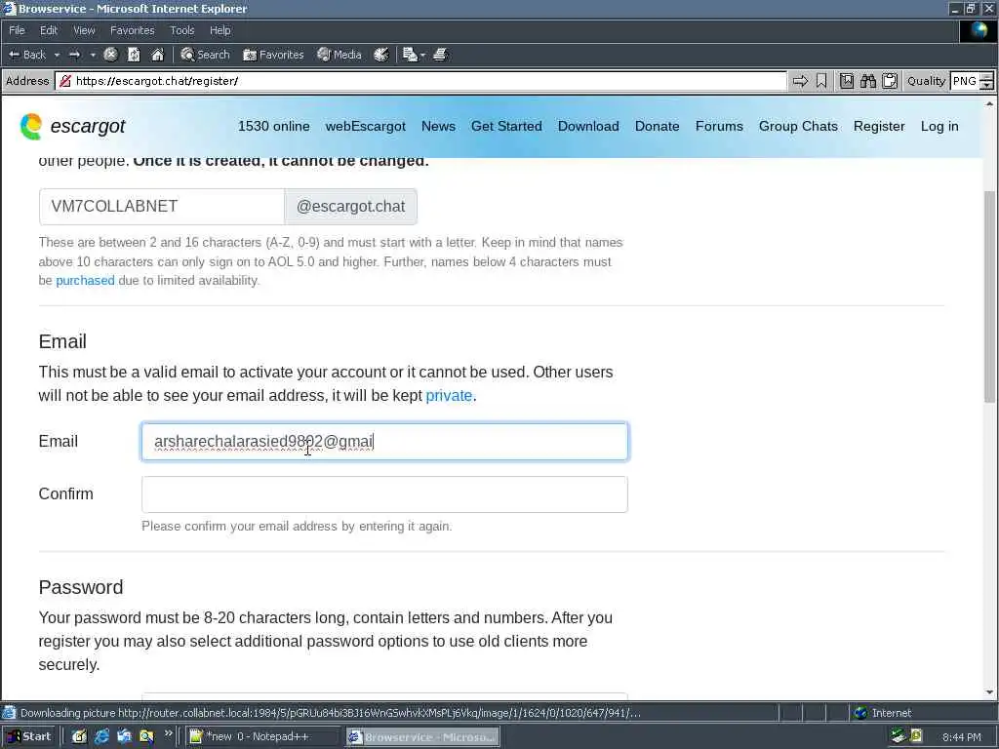Go forward with the Forward arrow

(74, 55)
